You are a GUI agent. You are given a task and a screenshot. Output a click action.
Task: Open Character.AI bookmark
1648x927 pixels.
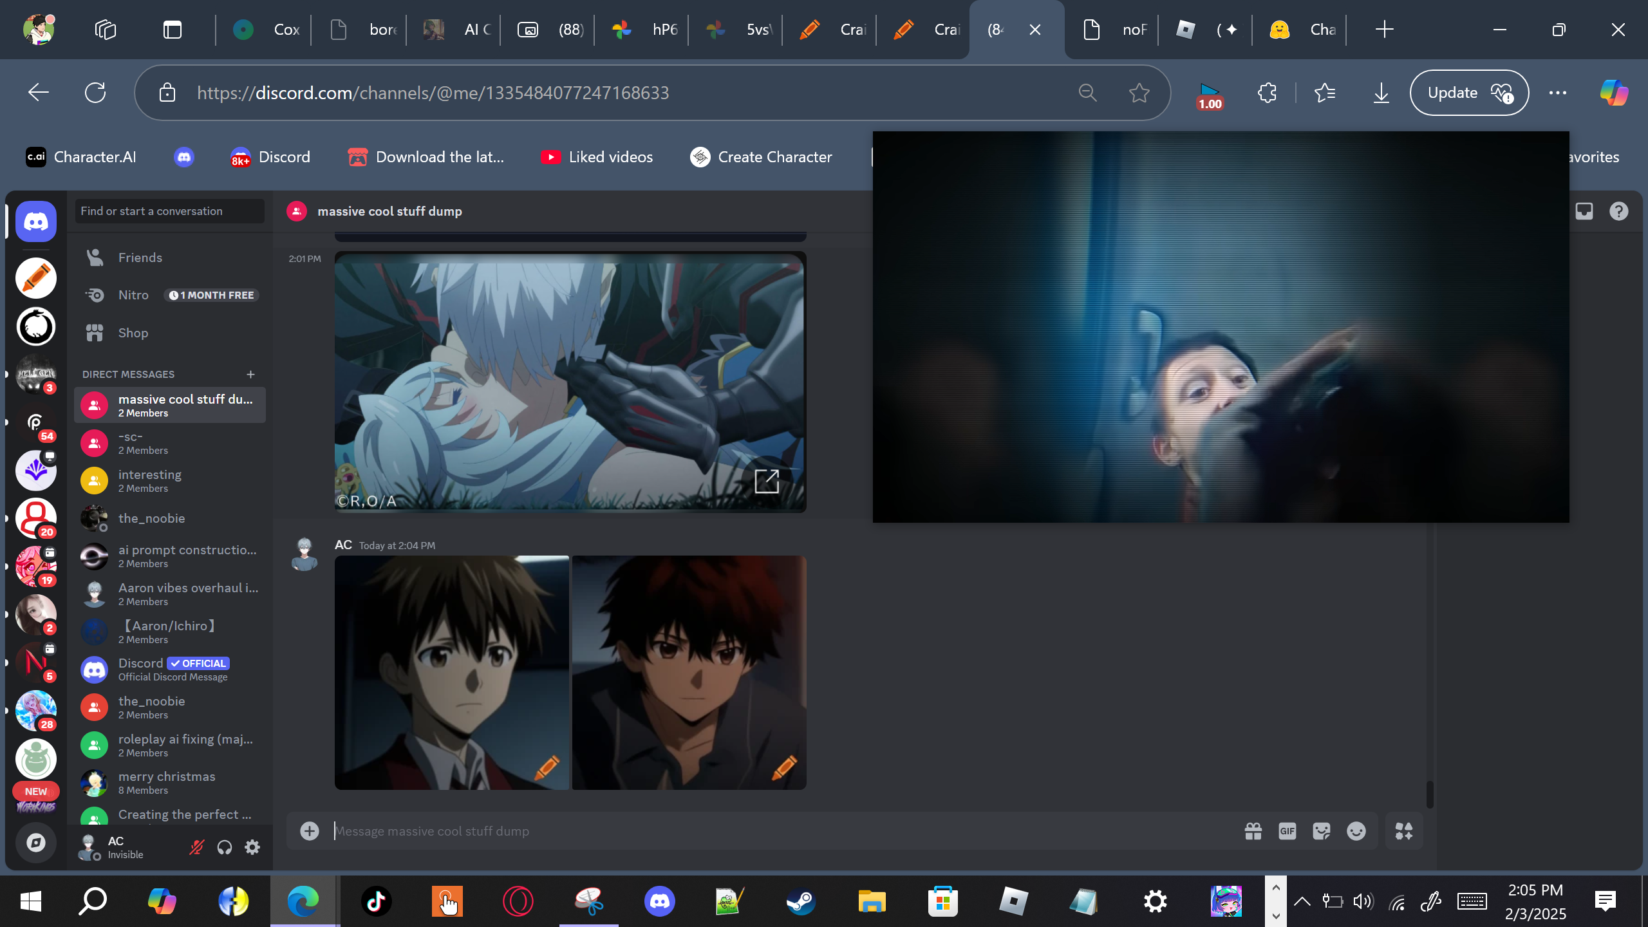coord(81,157)
